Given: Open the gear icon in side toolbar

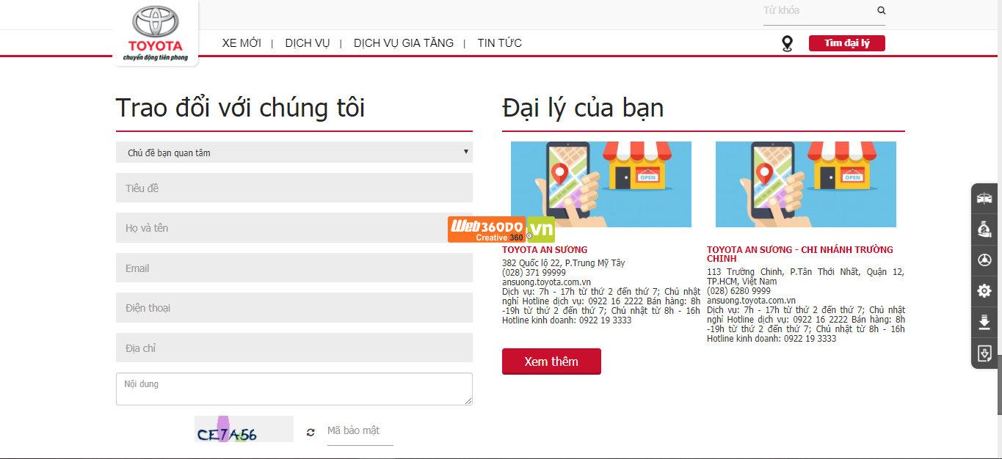Looking at the screenshot, I should (984, 291).
